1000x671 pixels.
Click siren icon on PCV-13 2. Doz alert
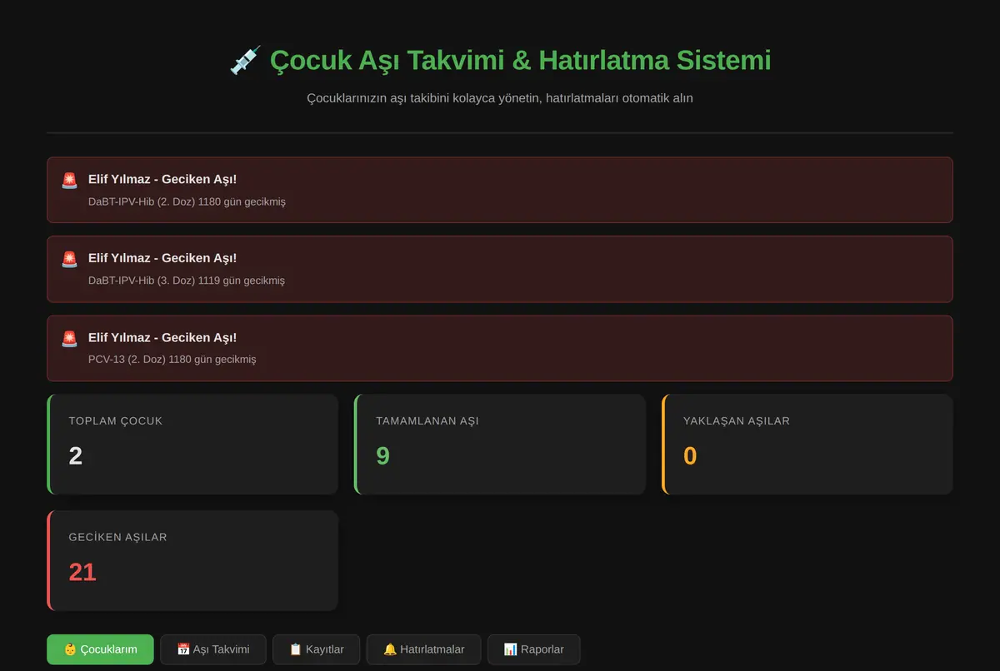click(69, 338)
